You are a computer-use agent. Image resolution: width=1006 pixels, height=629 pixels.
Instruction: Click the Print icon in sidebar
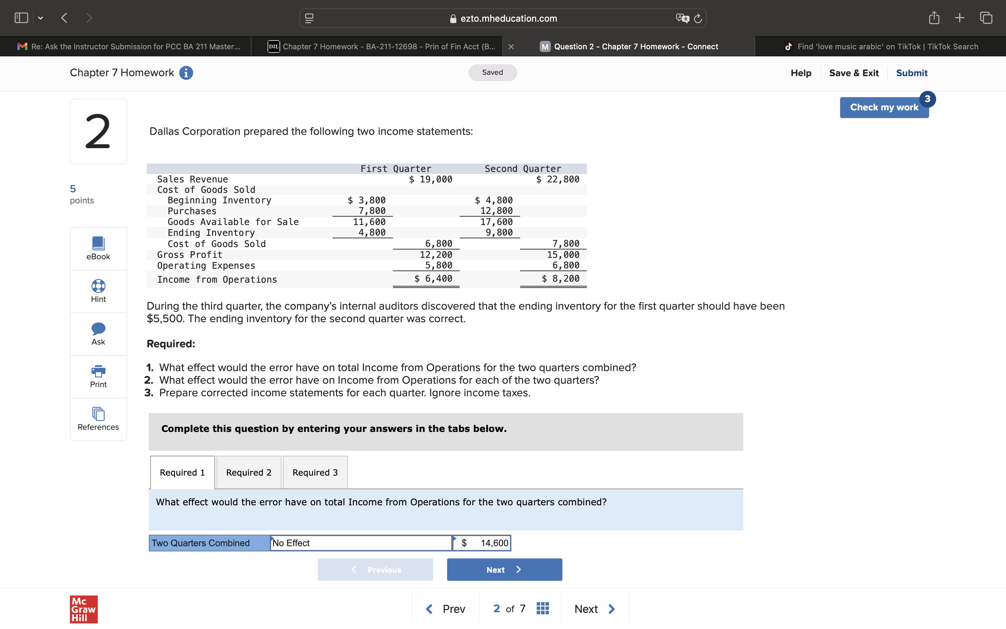[98, 371]
